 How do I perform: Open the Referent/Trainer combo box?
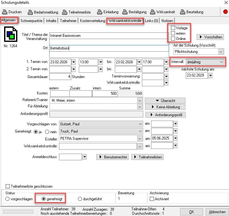point(140,100)
